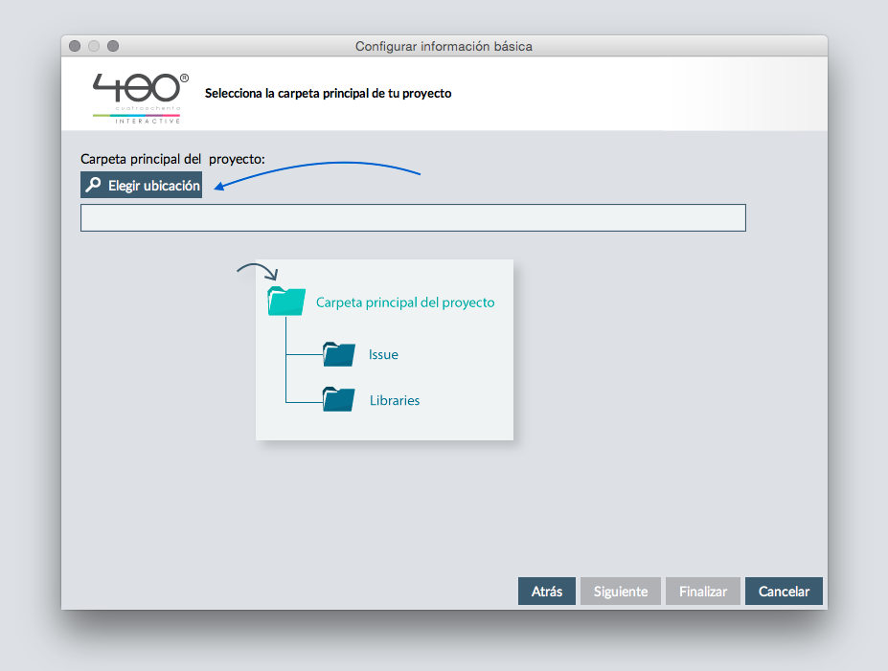Click the magnifier icon on Elegir ubicación
The image size is (888, 671).
[93, 186]
